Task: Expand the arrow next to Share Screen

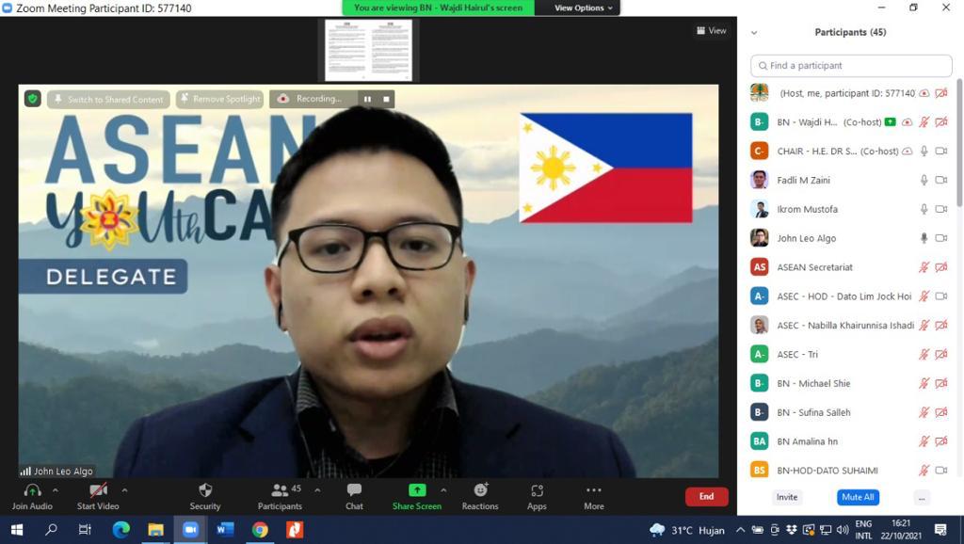Action: [443, 490]
